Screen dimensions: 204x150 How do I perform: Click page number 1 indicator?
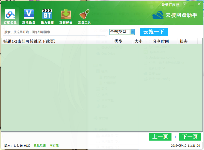[175, 137]
